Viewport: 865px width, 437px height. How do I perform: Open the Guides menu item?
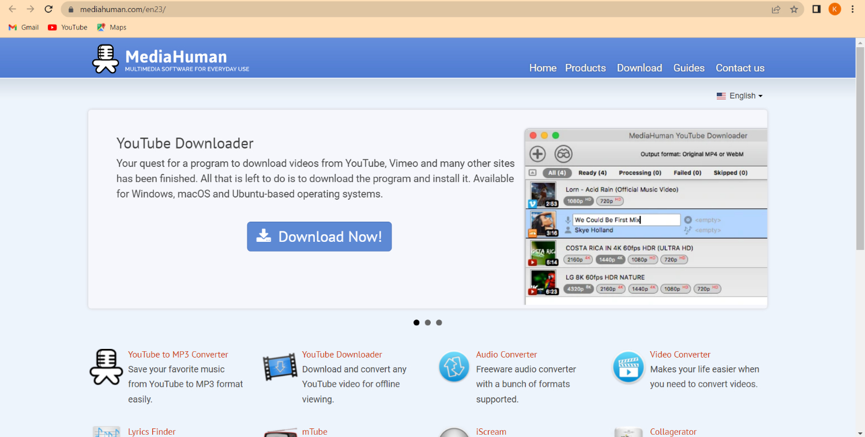tap(689, 68)
